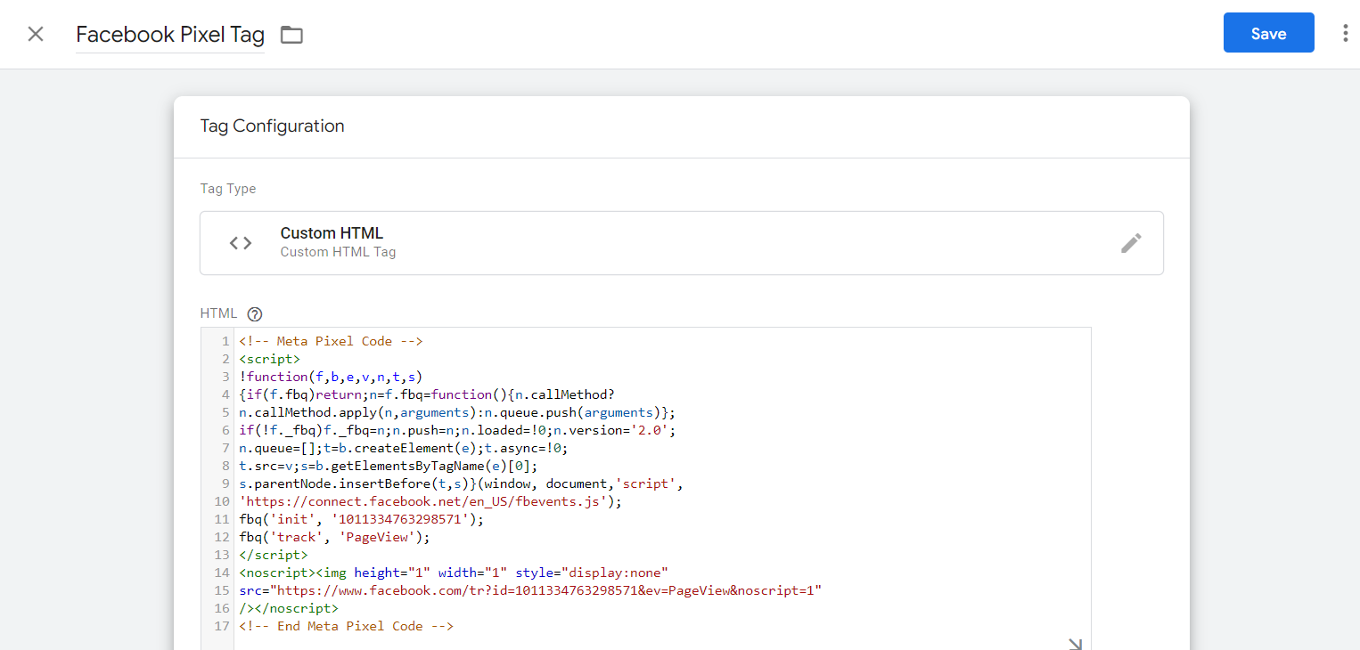1360x650 pixels.
Task: Click the Custom HTML code brackets icon
Action: [x=241, y=243]
